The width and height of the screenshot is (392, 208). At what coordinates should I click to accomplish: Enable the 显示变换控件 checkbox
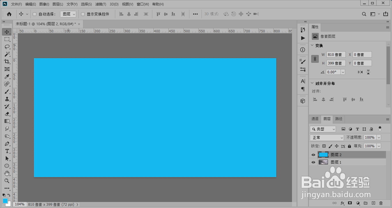83,14
